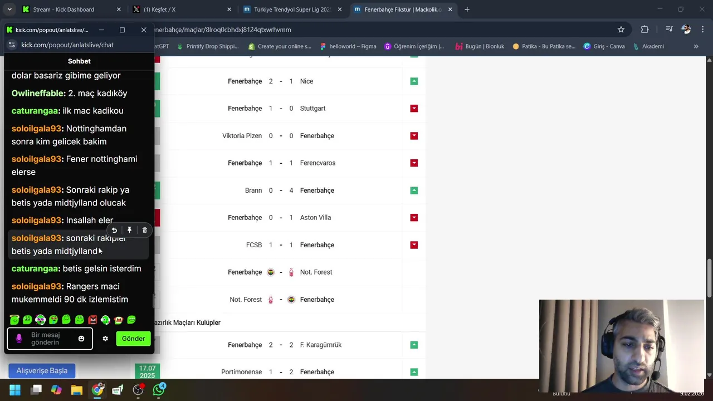Open the emoji picker smiley in message box
Screen dimensions: 713x401
pos(81,339)
